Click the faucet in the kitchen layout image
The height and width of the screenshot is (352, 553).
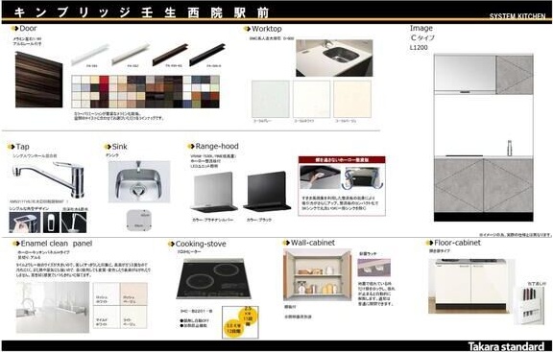[509, 148]
